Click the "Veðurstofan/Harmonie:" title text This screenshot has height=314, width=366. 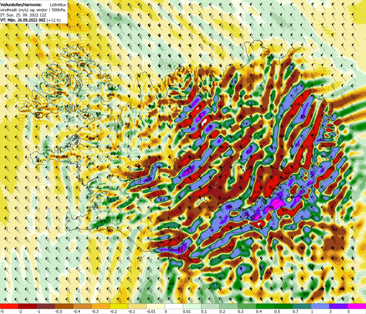(21, 5)
